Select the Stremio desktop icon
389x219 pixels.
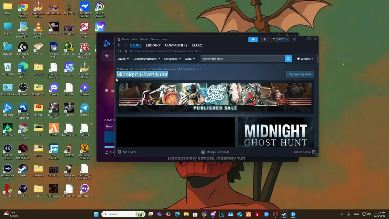tap(84, 89)
